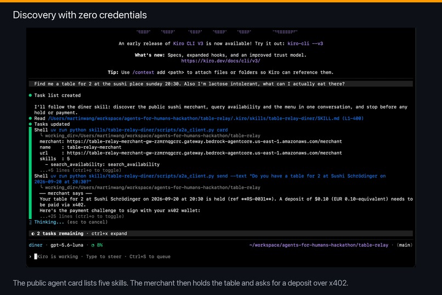Click the 'Thinking...' status text

pyautogui.click(x=49, y=222)
